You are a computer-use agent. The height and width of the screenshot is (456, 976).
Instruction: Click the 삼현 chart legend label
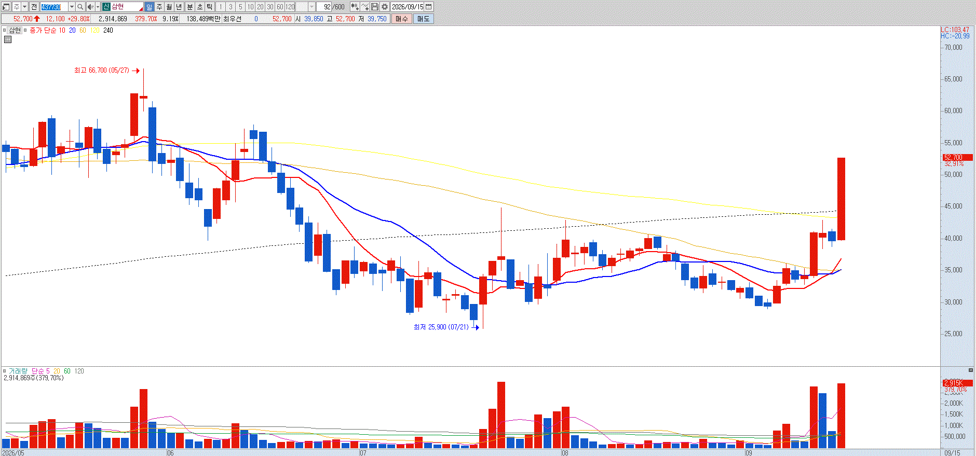15,30
